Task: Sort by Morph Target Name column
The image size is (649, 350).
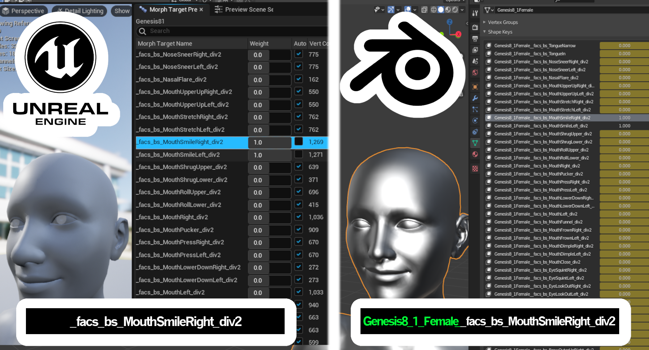Action: (x=191, y=43)
